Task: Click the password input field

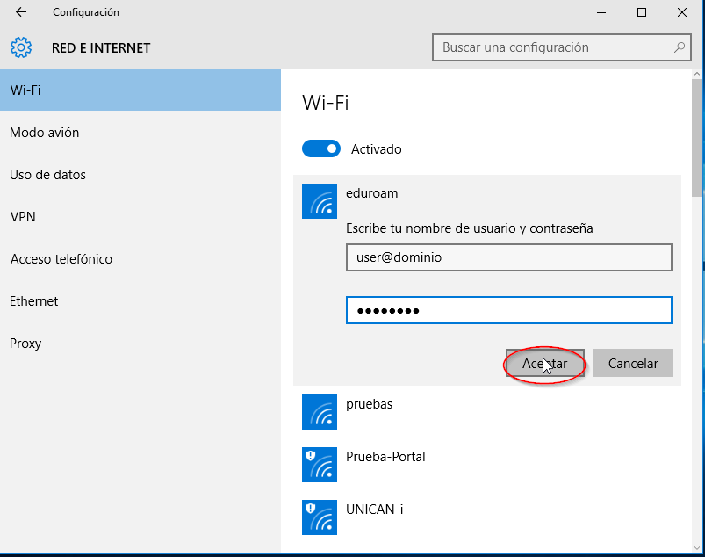Action: click(x=509, y=310)
